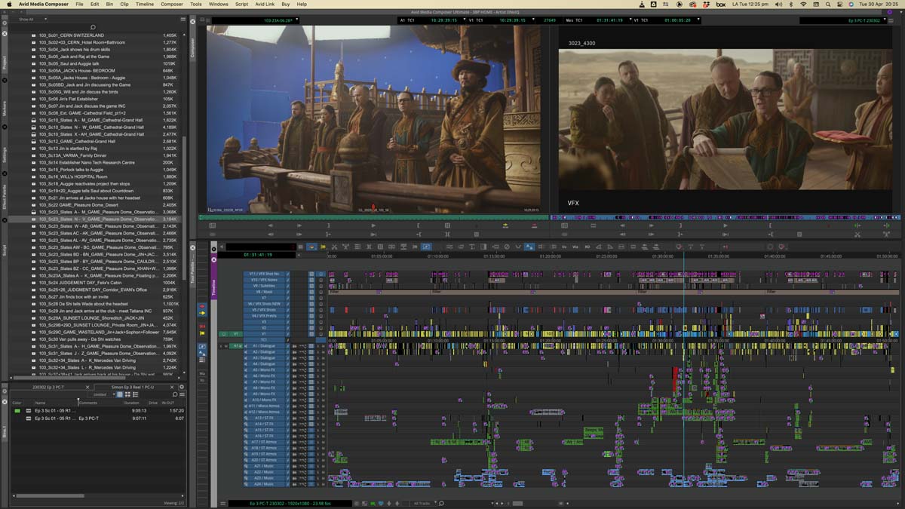The height and width of the screenshot is (509, 905).
Task: Click the Link Selection toggle in timeline palette
Action: (x=202, y=346)
